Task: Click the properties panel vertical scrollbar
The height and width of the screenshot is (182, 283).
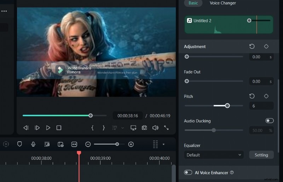Action: click(278, 116)
